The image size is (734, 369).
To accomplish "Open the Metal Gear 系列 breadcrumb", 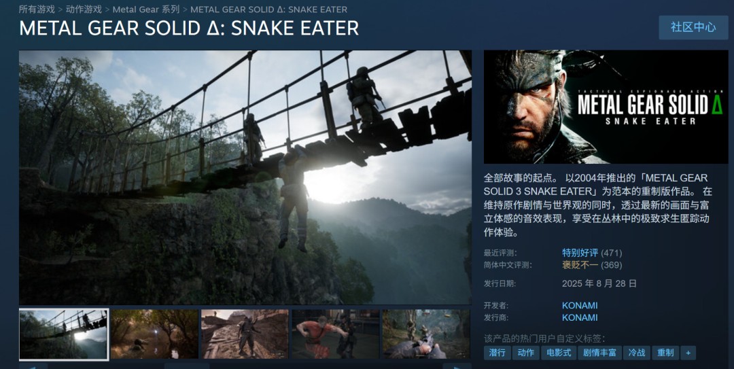I will pos(146,9).
